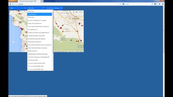This screenshot has height=97, width=173.
Task: Zoom in with the map plus button
Action: pyautogui.click(x=13, y=24)
